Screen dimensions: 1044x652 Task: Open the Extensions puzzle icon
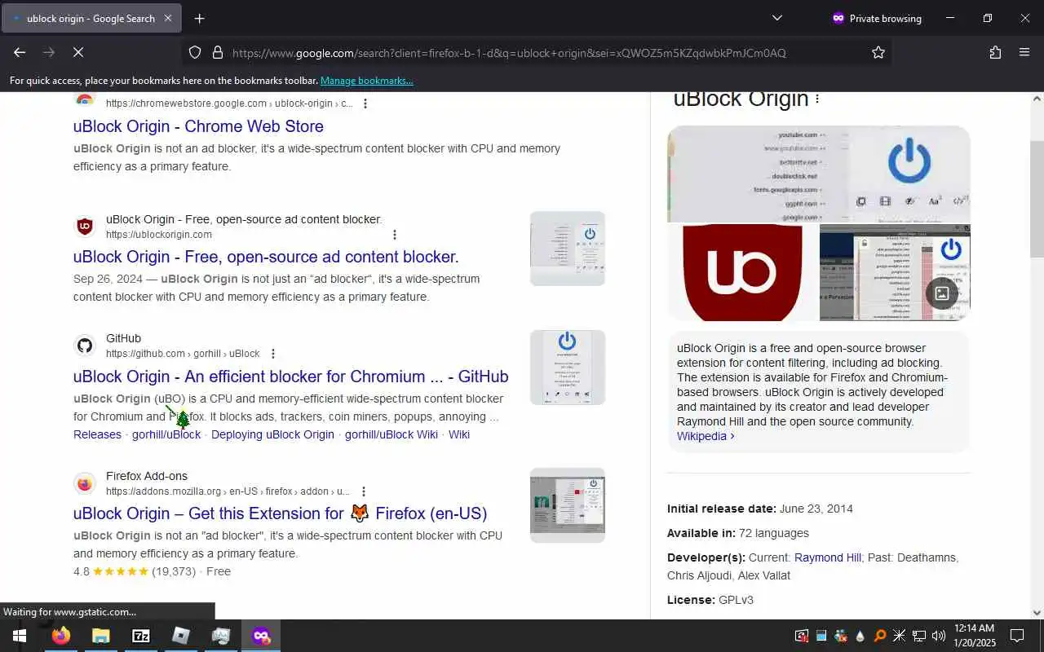(x=995, y=52)
